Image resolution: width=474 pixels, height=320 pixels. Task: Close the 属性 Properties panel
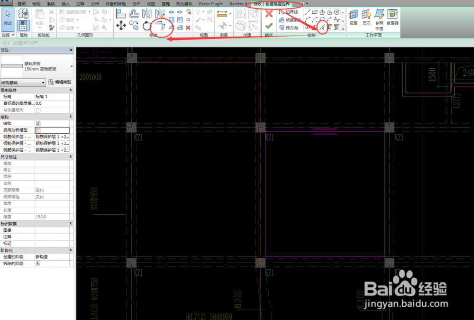tap(71, 50)
